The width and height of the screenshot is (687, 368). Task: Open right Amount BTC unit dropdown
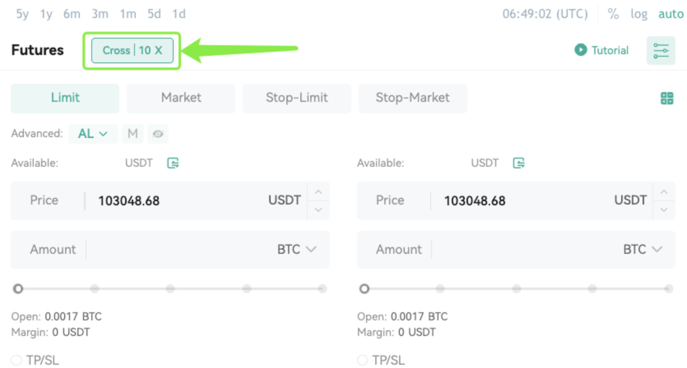point(642,249)
